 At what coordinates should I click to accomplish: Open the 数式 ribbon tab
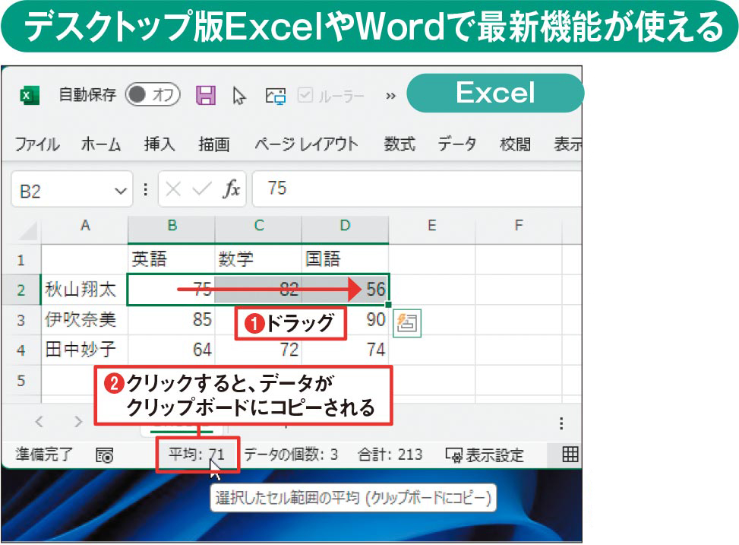click(x=400, y=144)
